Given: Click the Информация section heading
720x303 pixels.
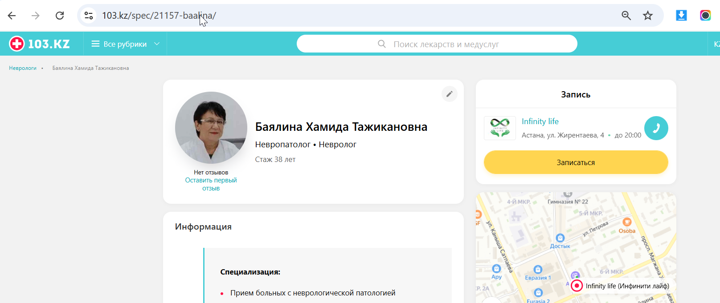Looking at the screenshot, I should (x=203, y=226).
